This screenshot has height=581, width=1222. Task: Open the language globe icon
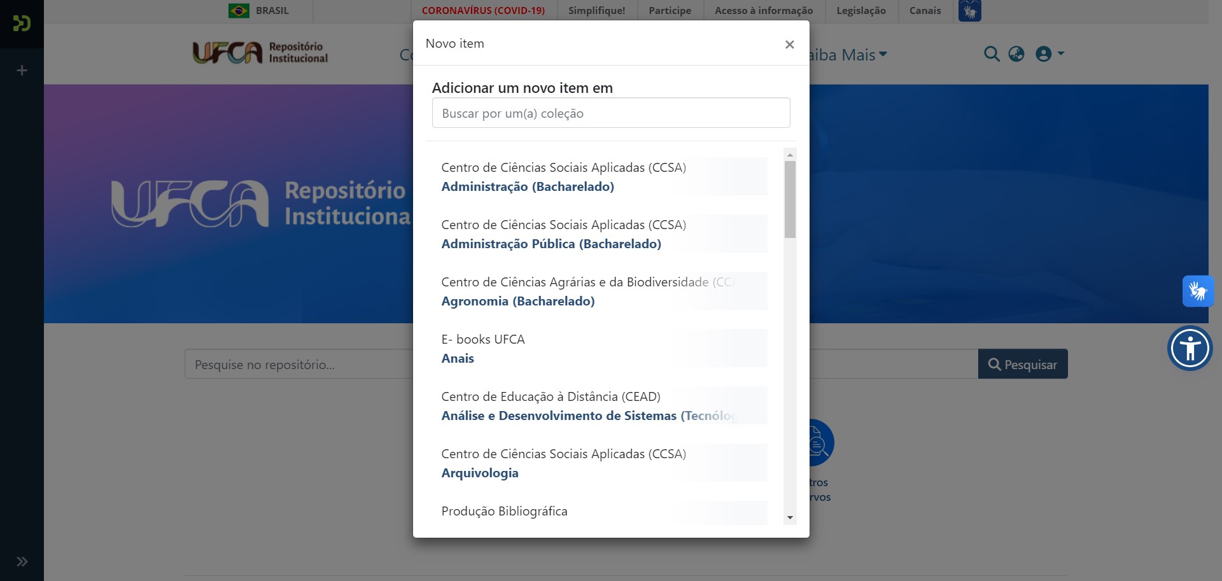coord(1016,54)
